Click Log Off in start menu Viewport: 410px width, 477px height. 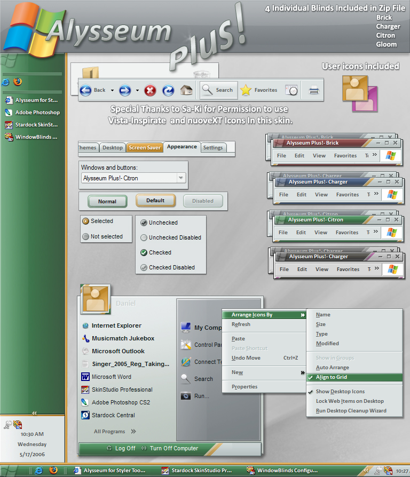click(121, 448)
